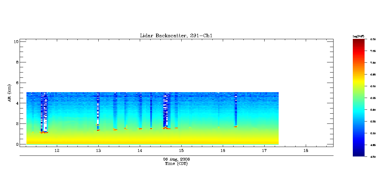The width and height of the screenshot is (392, 196).
Task: Click the colorbar label '4.85'
Action: [x=373, y=145]
